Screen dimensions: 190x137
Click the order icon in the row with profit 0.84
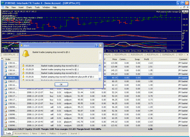5,92
